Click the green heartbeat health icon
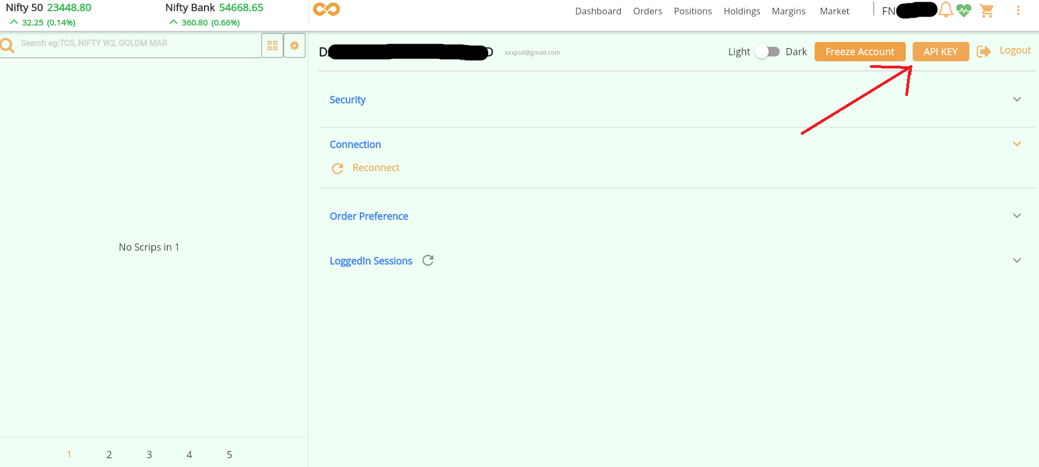 964,10
